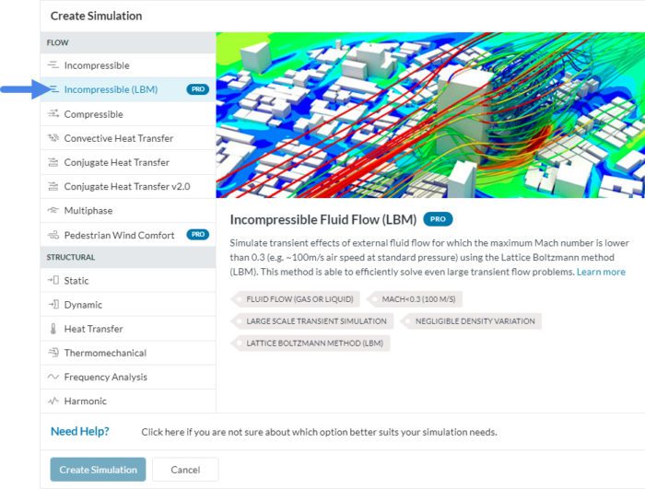The width and height of the screenshot is (645, 489).
Task: Click the Multiphase analysis icon
Action: (53, 211)
